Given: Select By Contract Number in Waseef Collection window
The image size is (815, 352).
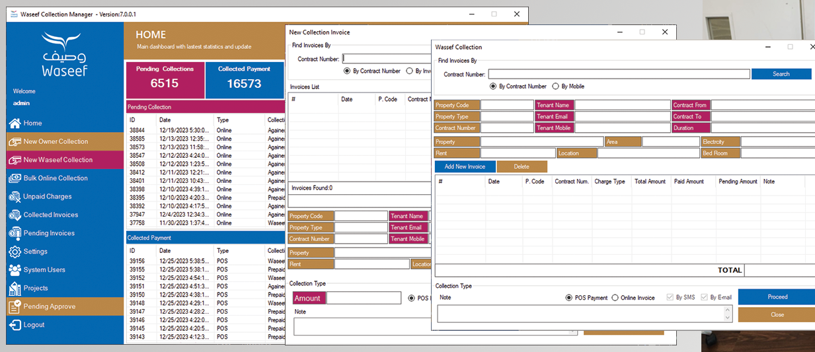Looking at the screenshot, I should pos(493,87).
